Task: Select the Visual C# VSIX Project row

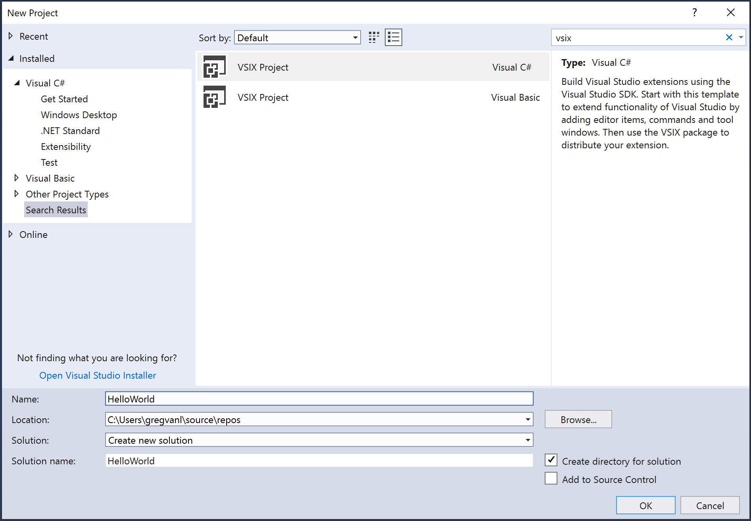Action: coord(373,67)
